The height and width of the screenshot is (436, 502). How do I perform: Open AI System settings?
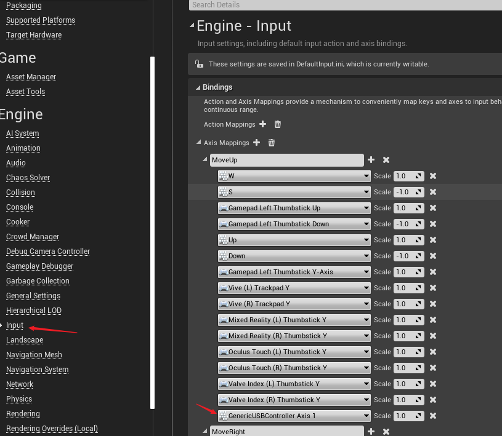click(x=22, y=133)
